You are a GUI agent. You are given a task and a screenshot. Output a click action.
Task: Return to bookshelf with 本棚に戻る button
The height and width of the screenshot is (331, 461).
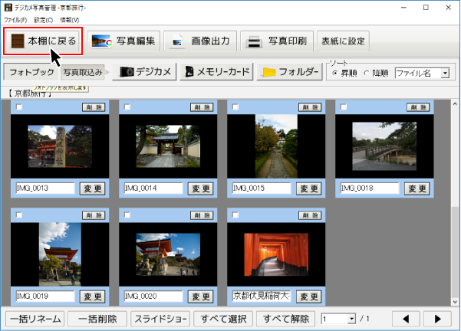click(x=43, y=41)
